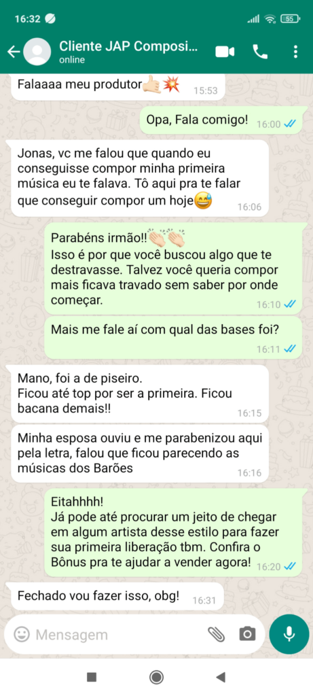Go back using the header arrow
The image size is (313, 696).
point(14,52)
